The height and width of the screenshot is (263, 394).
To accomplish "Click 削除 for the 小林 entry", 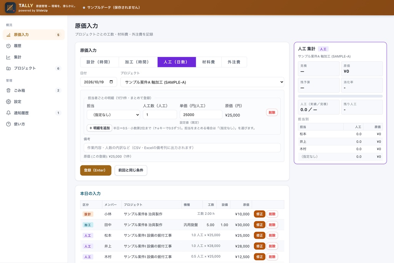I will tap(272, 214).
